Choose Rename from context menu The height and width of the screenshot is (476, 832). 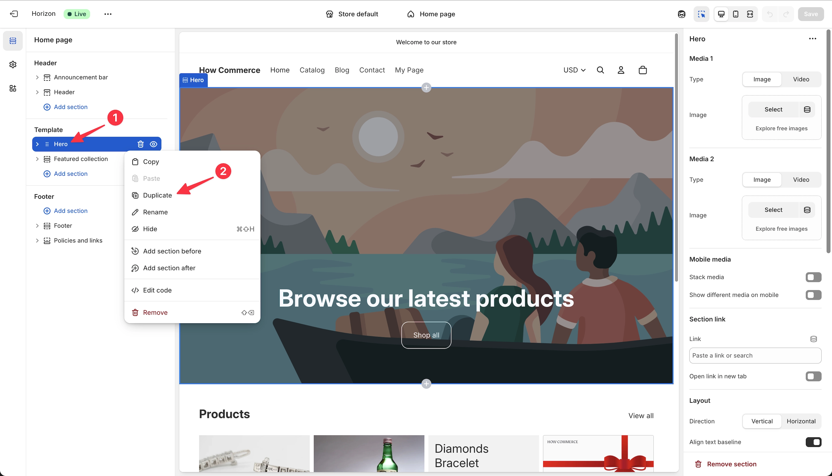click(x=192, y=212)
